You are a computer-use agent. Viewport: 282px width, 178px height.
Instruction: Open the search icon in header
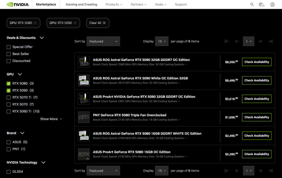tap(252, 4)
